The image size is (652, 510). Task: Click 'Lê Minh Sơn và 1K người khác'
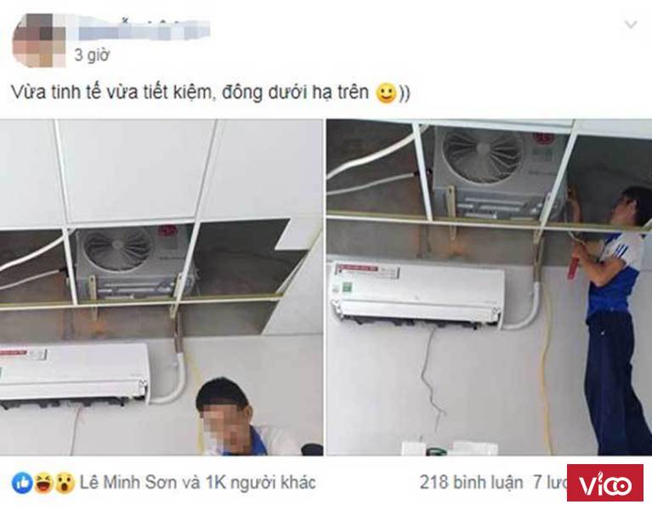pos(197,483)
